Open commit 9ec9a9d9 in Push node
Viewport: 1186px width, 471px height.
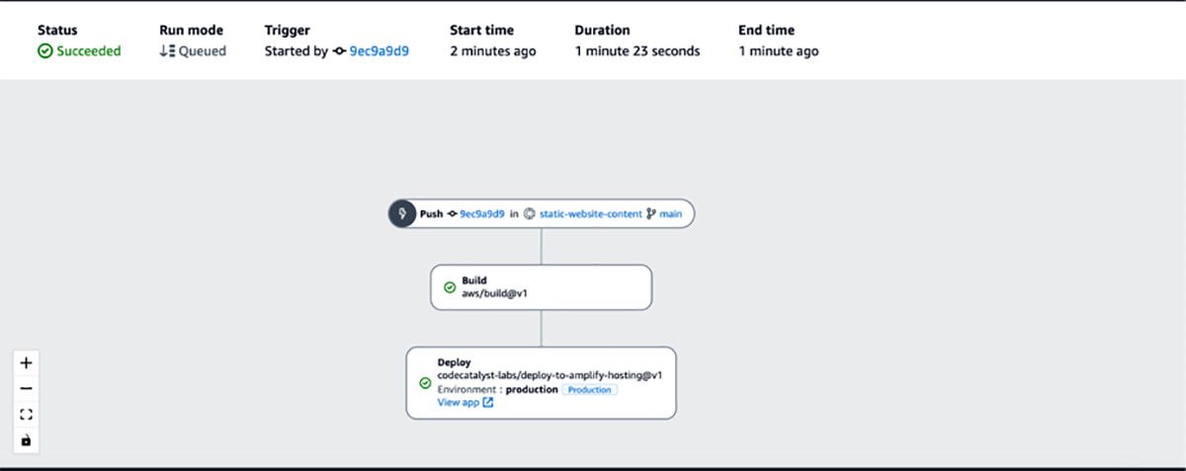click(x=481, y=214)
